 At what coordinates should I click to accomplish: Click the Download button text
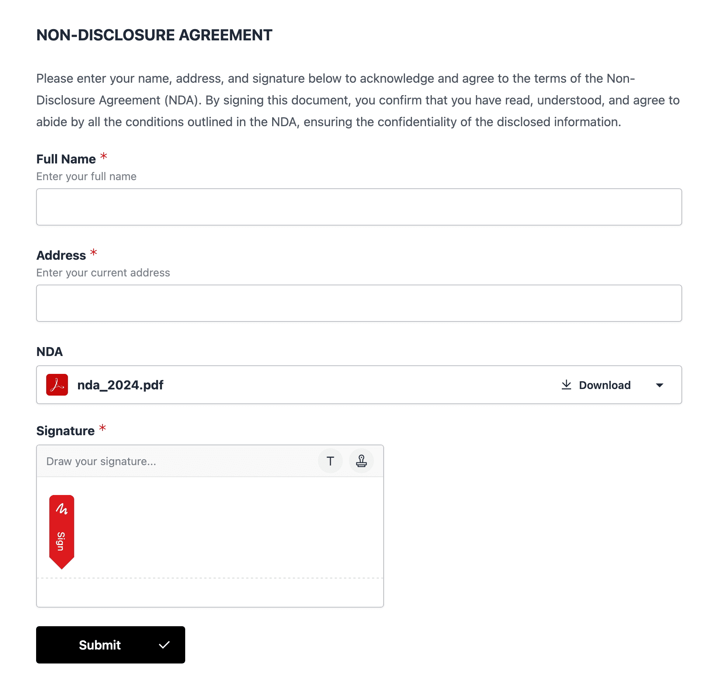point(605,385)
